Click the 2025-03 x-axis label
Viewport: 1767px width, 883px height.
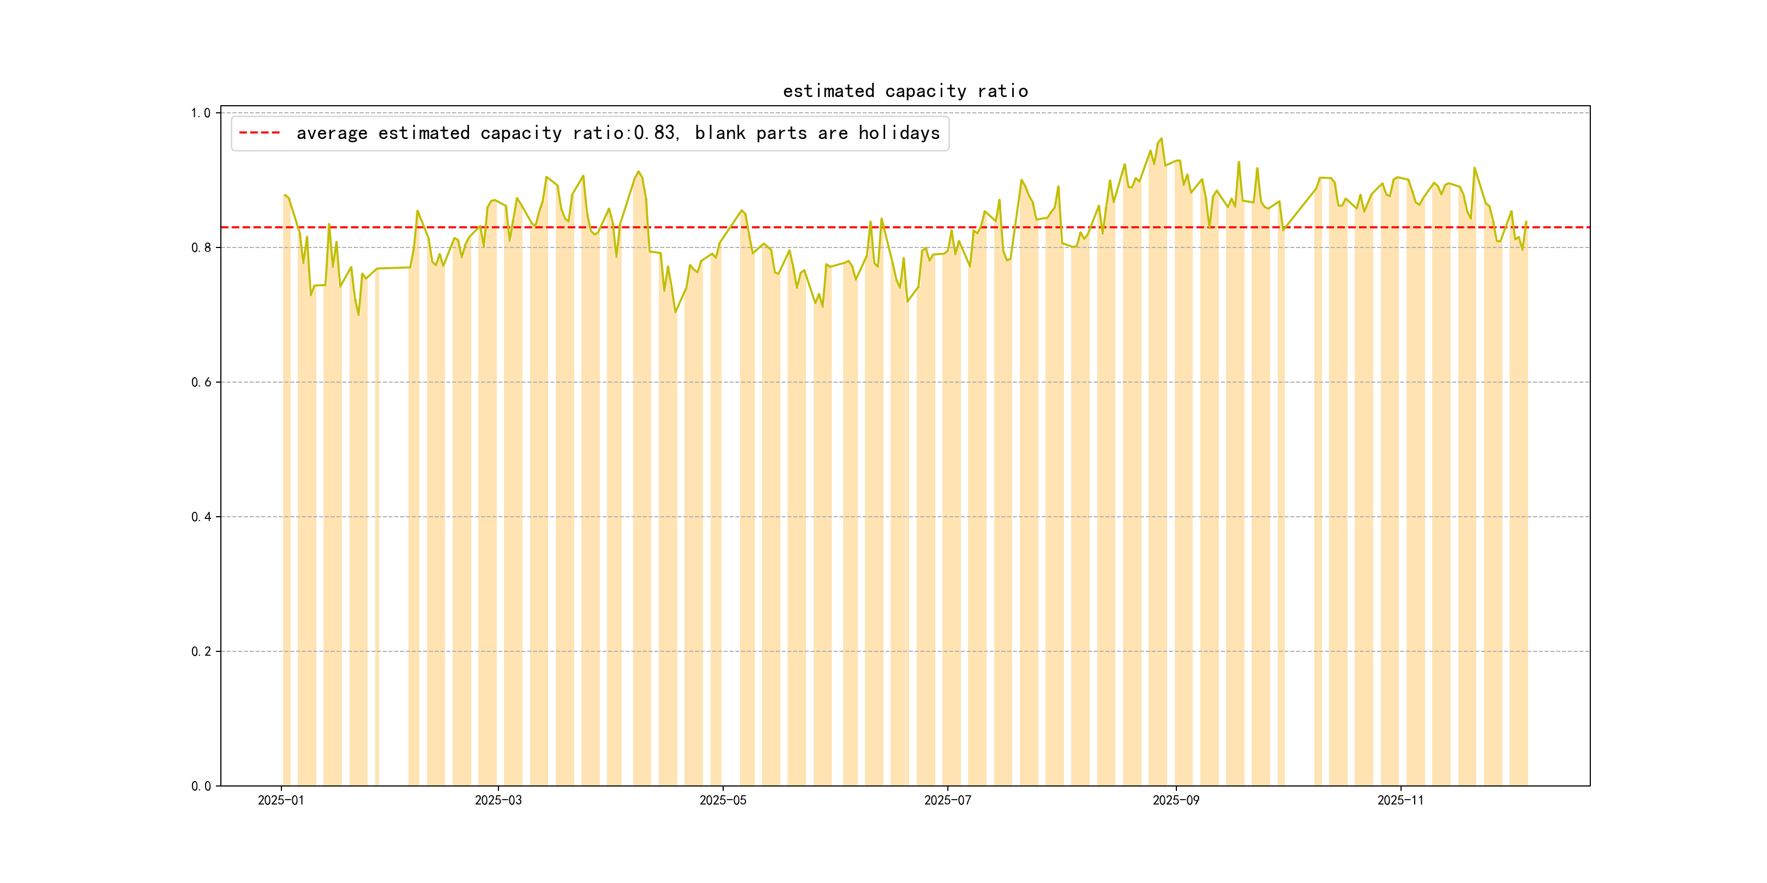(498, 800)
